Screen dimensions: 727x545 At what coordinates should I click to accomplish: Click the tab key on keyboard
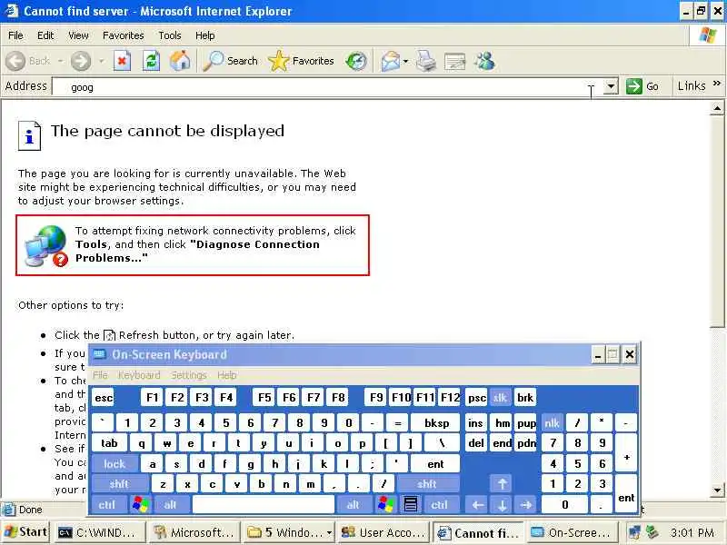click(x=109, y=443)
